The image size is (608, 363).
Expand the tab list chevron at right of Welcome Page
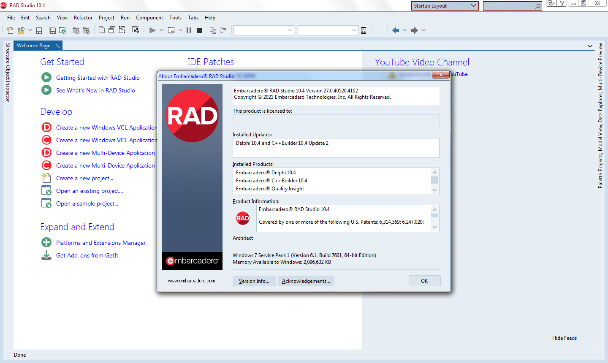tap(590, 46)
